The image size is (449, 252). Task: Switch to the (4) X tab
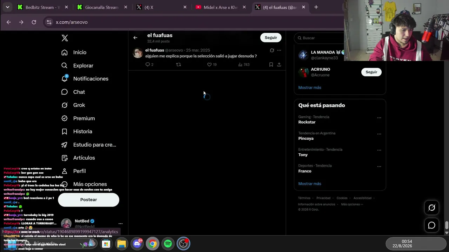click(x=161, y=7)
